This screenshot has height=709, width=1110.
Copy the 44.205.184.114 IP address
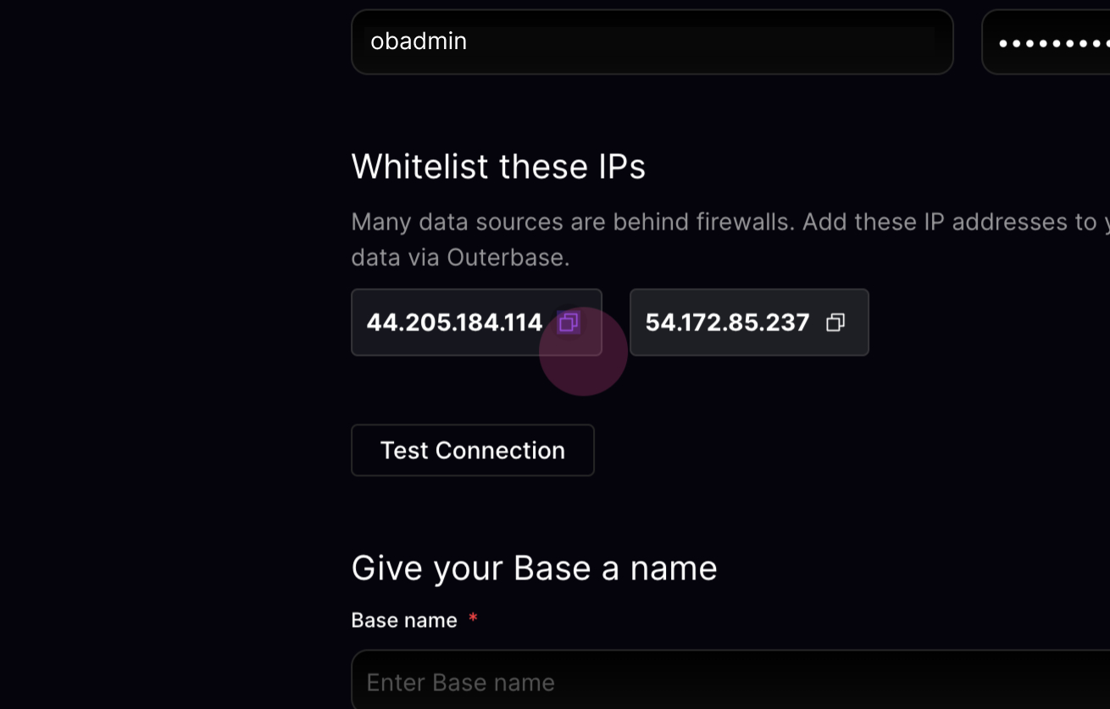569,323
